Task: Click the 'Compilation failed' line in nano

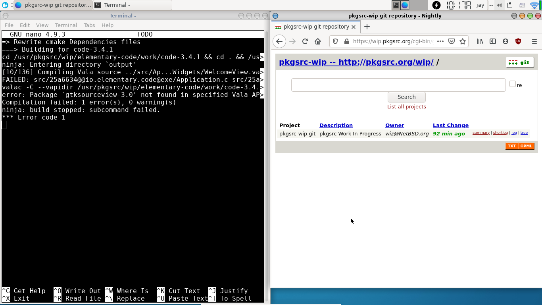Action: coord(89,102)
